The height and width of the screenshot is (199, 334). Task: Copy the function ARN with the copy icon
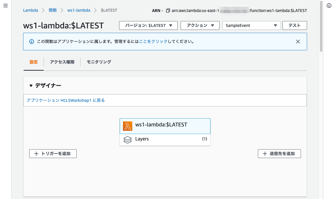click(x=168, y=11)
